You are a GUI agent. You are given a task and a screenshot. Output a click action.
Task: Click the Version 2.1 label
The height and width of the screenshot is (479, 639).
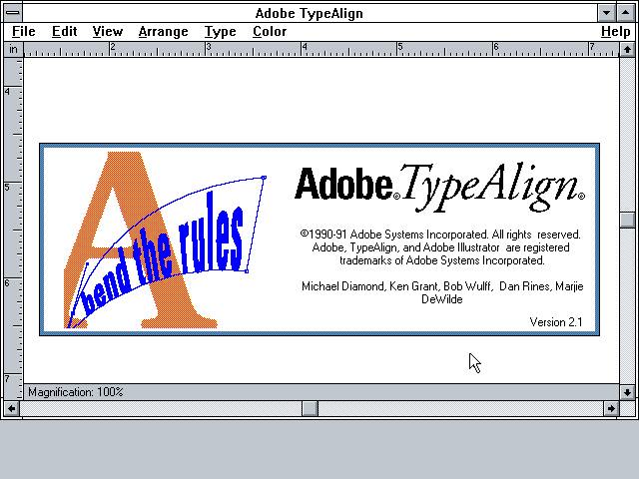(555, 321)
